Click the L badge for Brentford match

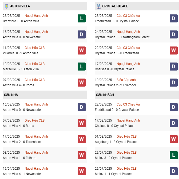tap(81, 18)
